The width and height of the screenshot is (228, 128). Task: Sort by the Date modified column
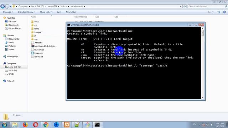coord(81,17)
